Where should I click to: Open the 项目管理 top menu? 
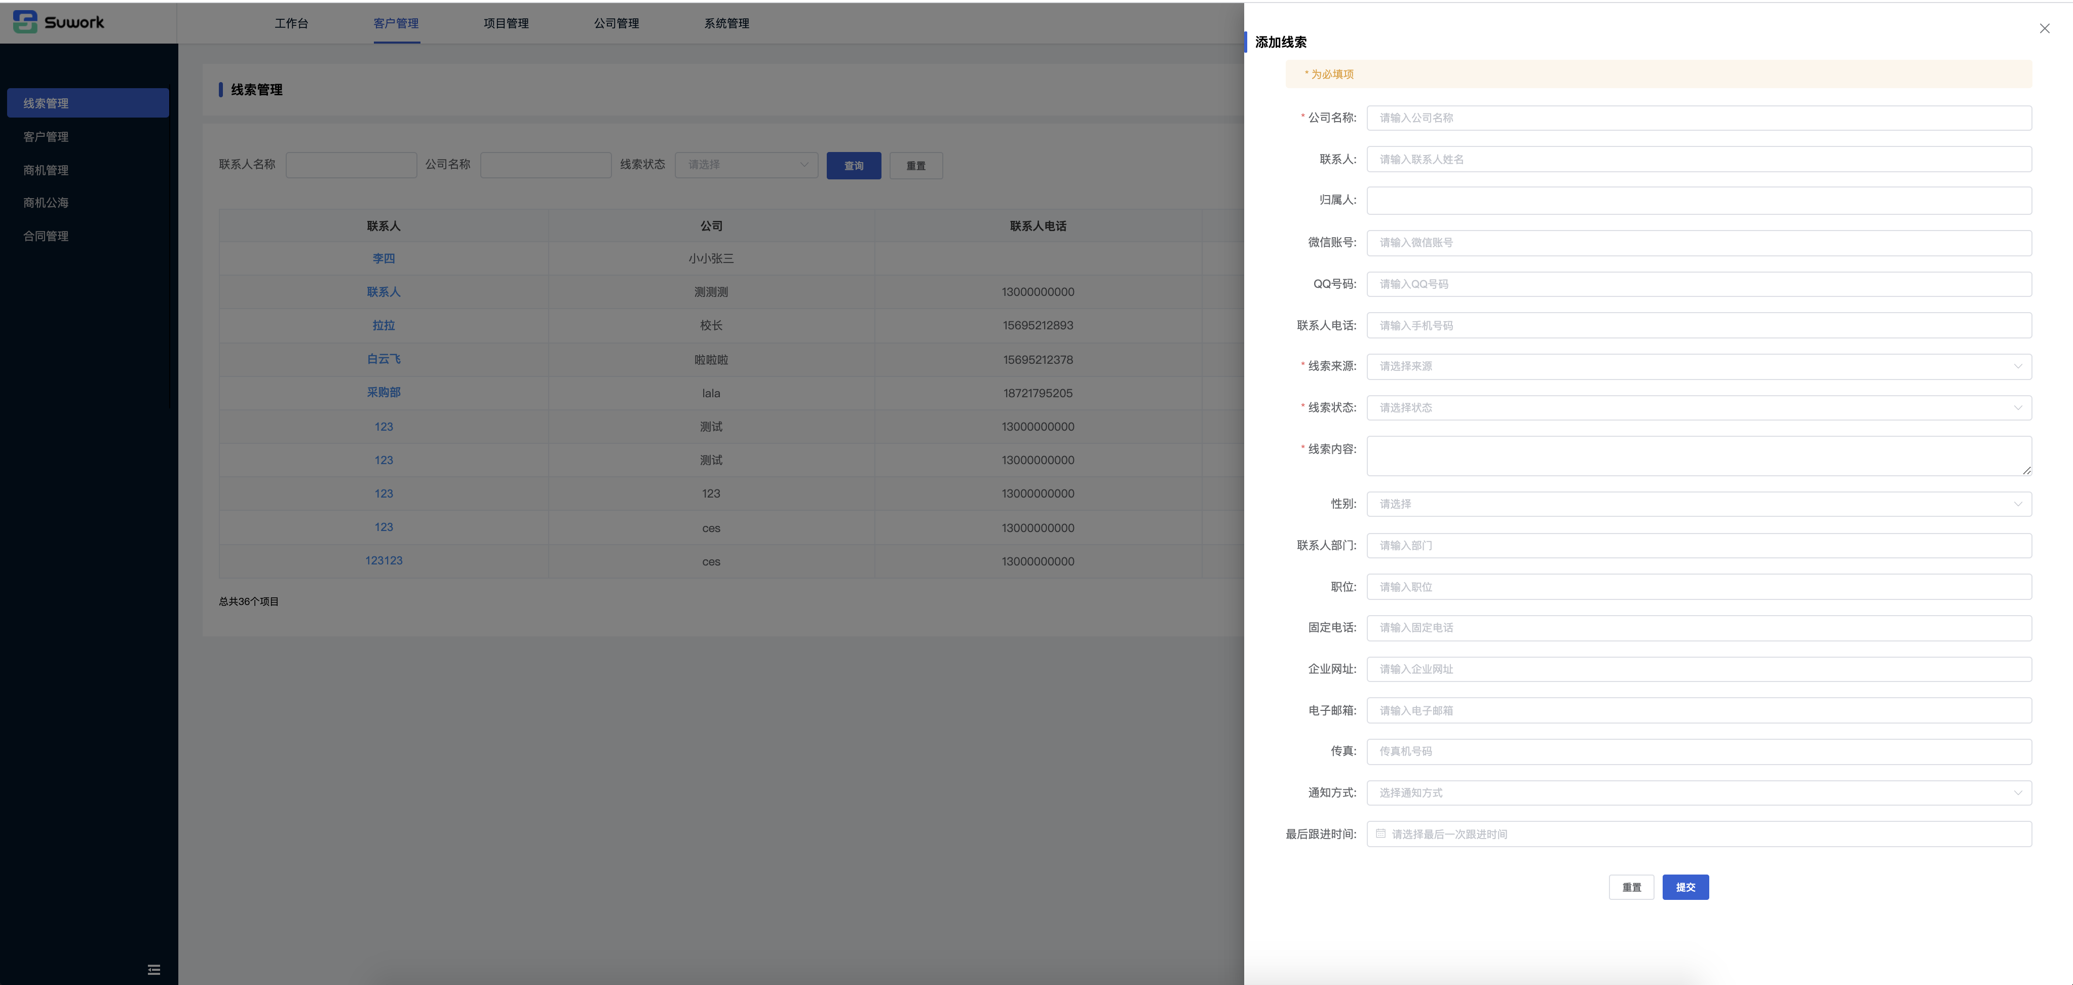[x=506, y=23]
